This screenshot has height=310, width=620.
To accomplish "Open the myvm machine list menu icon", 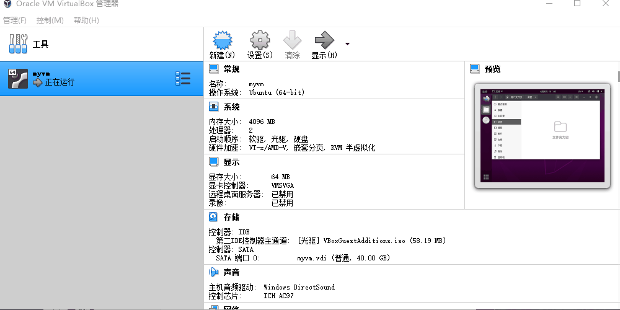I will click(x=183, y=78).
